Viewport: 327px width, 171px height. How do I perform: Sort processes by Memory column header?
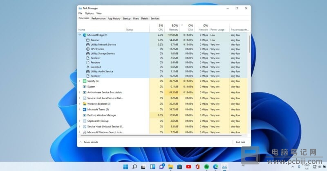(172, 28)
